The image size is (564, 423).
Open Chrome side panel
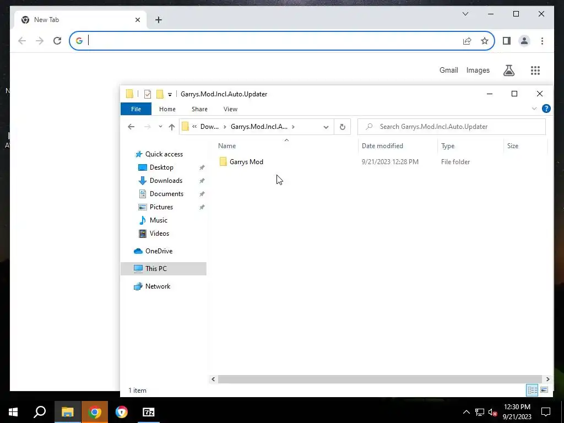coord(507,41)
